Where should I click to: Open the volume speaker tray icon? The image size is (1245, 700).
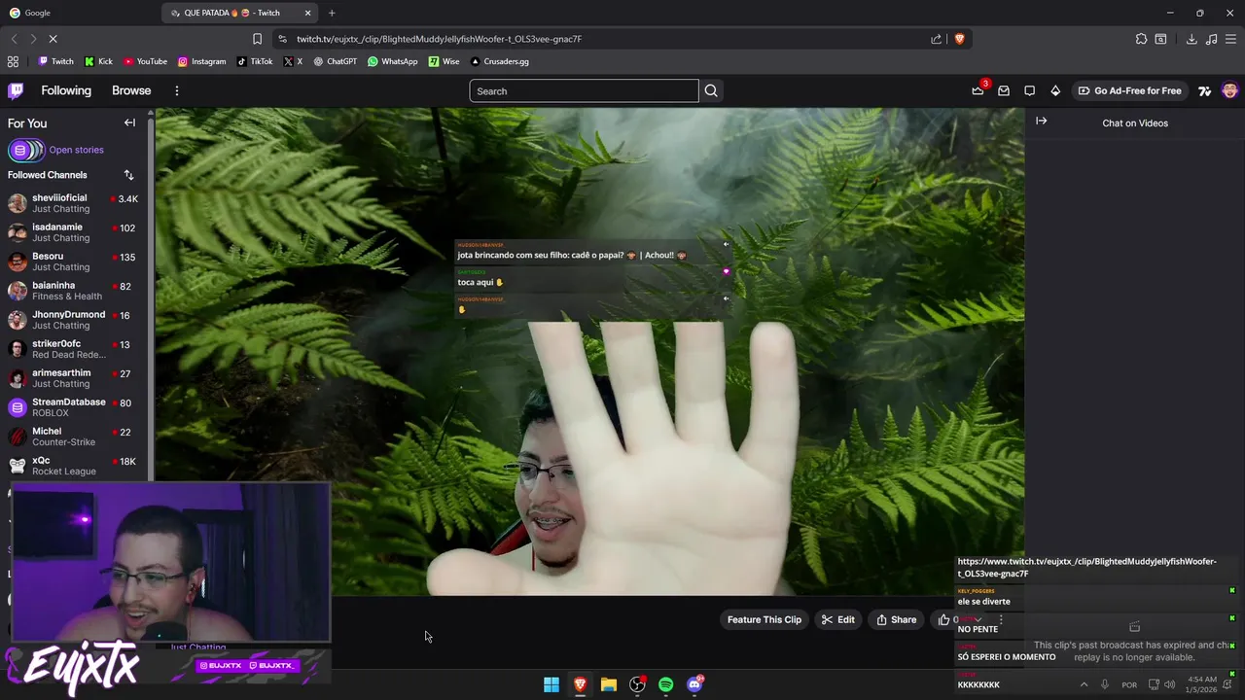pyautogui.click(x=1169, y=684)
